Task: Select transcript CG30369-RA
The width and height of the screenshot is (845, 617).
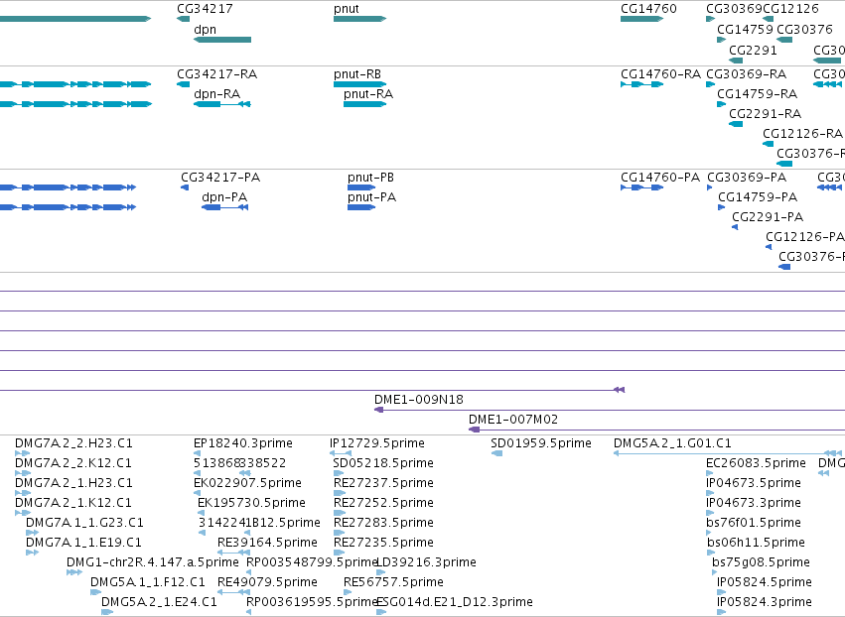Action: (x=710, y=84)
